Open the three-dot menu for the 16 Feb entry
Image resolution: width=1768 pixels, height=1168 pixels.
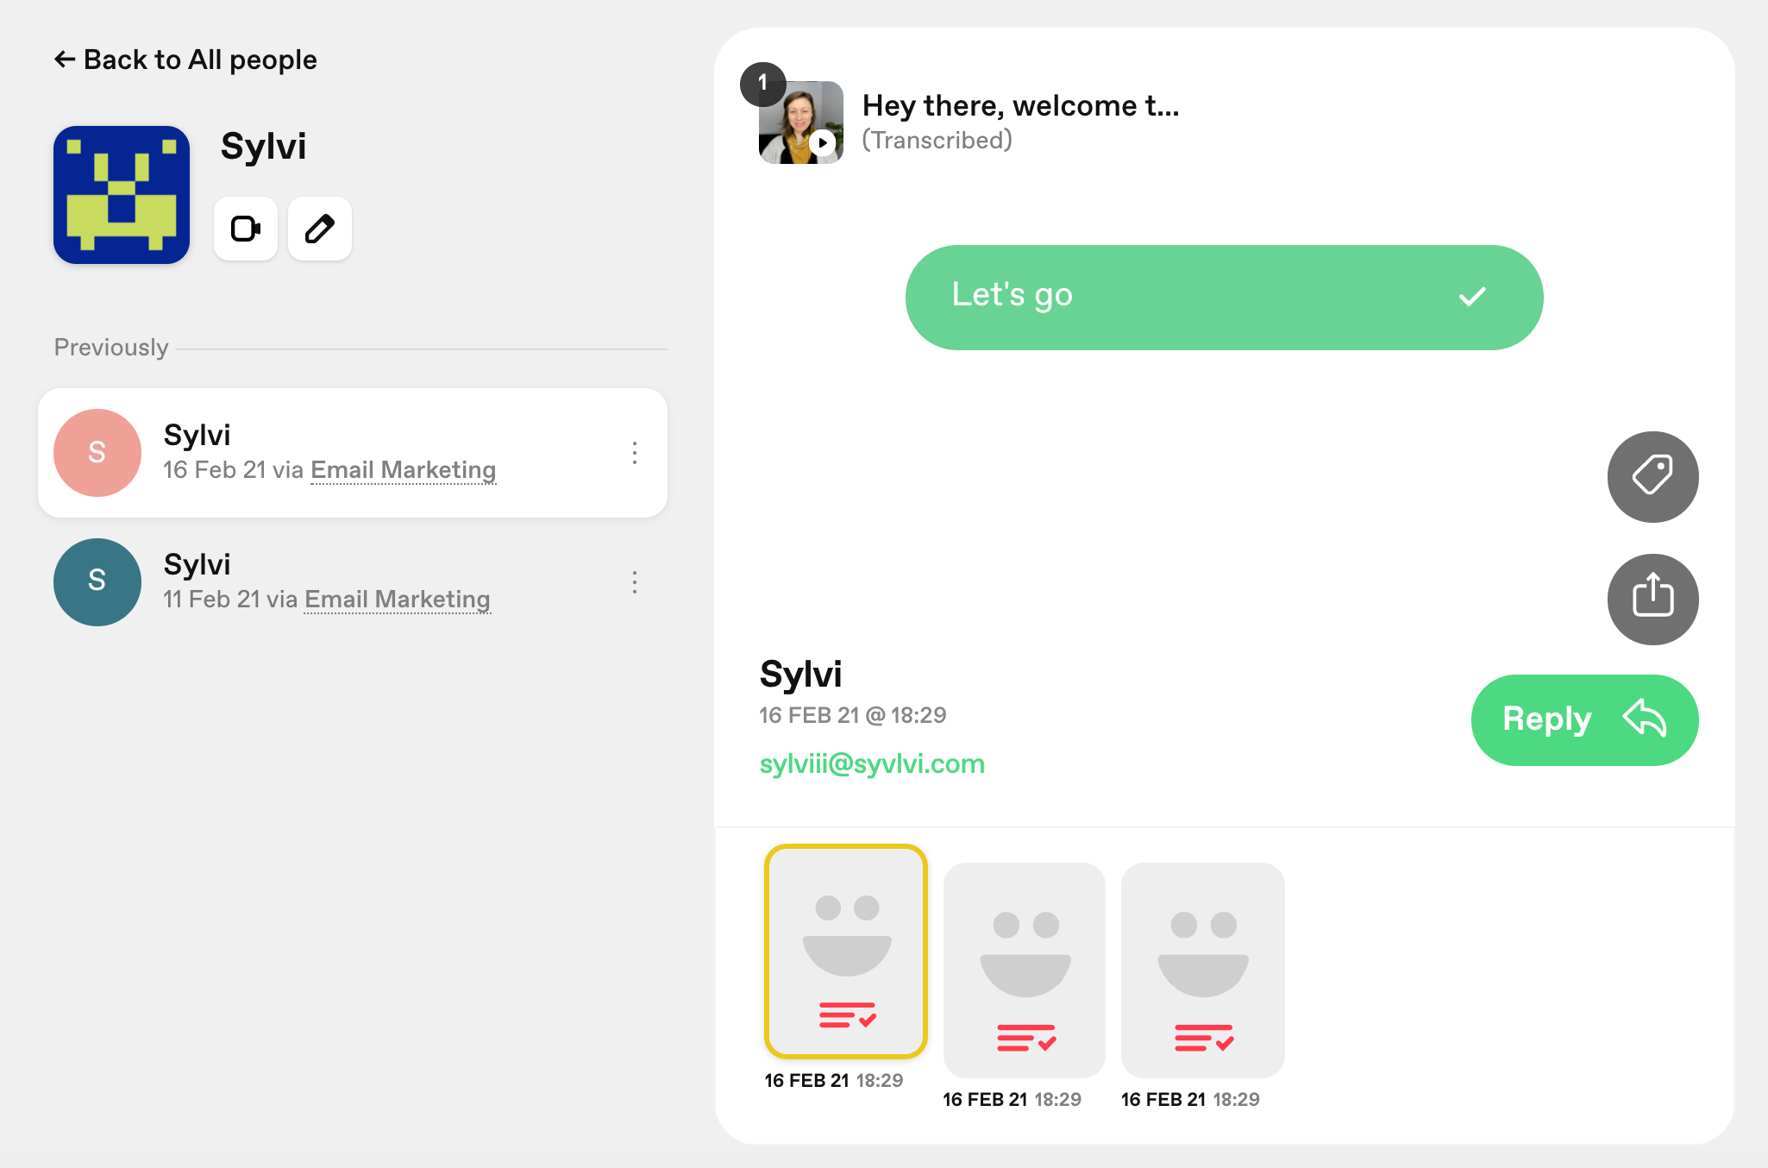coord(635,453)
